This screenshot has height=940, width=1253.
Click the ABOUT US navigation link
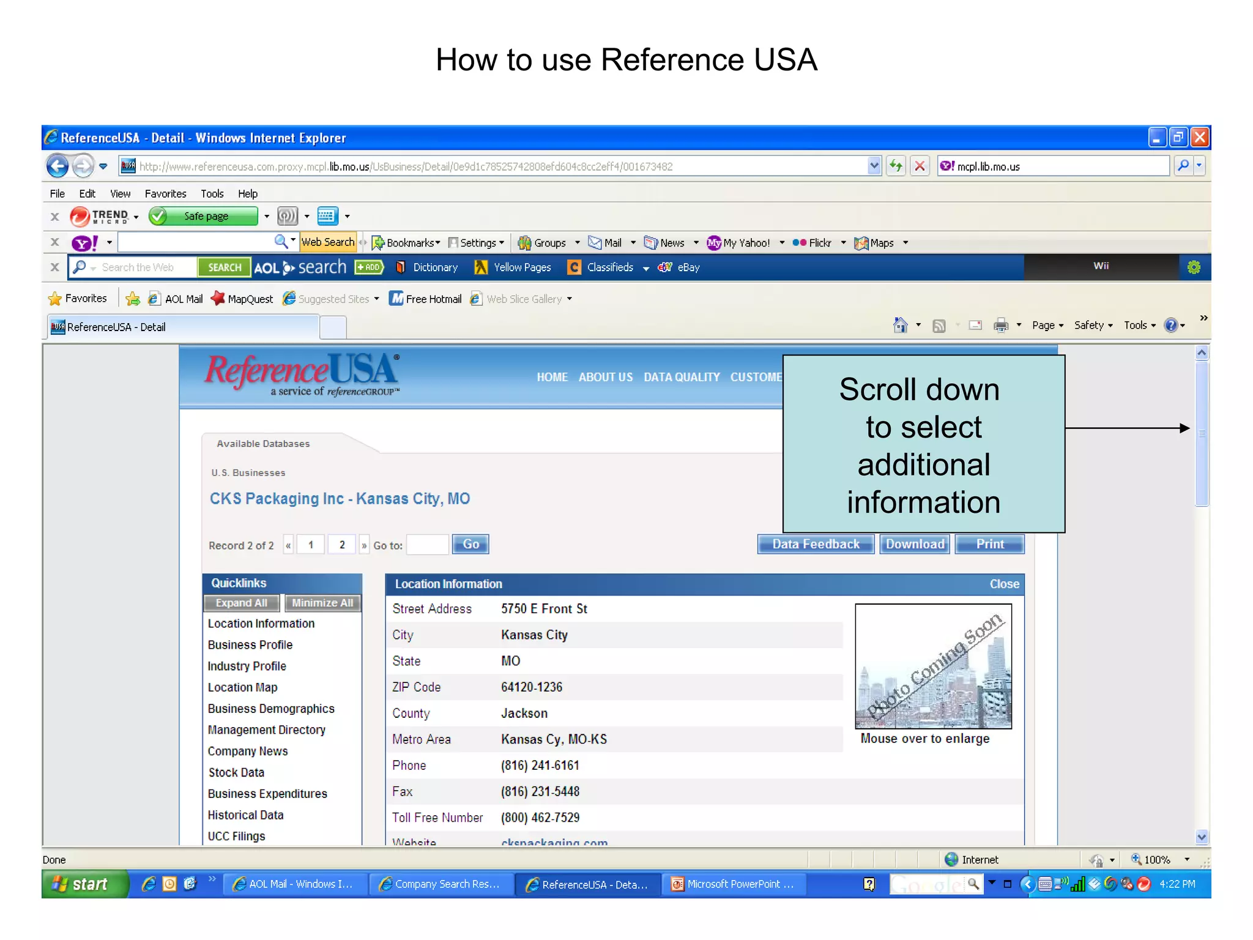[x=606, y=377]
